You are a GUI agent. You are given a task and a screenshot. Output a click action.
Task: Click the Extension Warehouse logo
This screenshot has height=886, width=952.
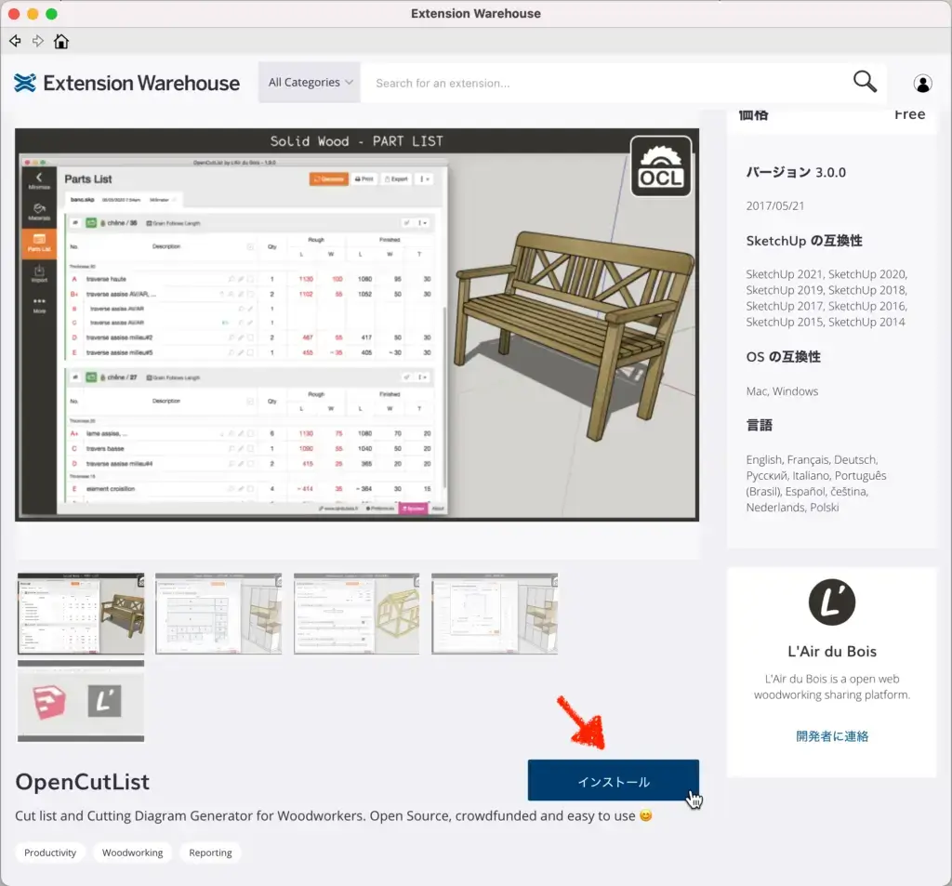126,83
